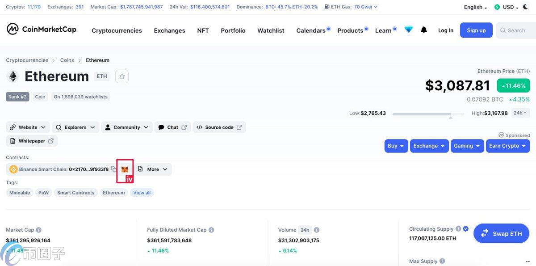The image size is (536, 266).
Task: Open the English language selector
Action: click(475, 7)
